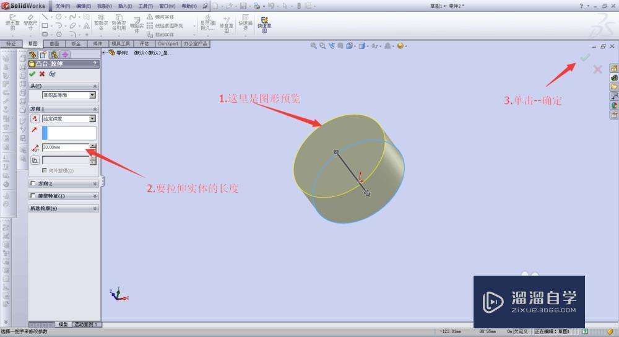Select the Line sketch tool
The image size is (619, 337).
coord(45,17)
